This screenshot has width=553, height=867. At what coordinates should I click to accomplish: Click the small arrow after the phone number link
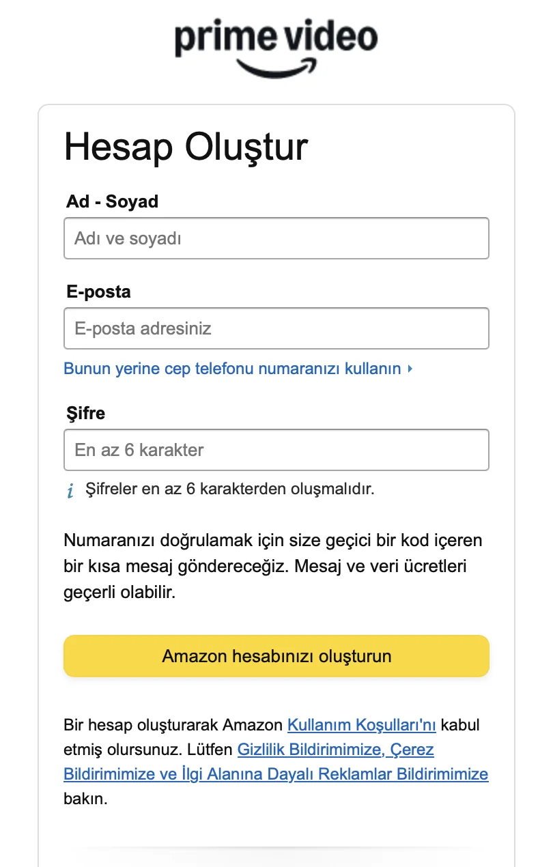(410, 368)
